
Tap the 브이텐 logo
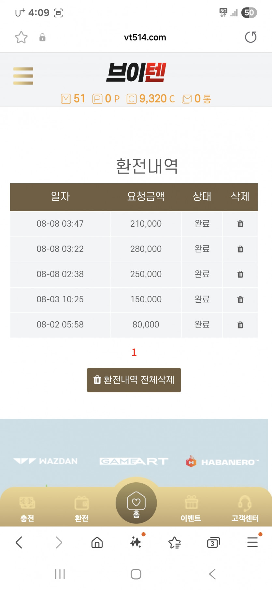[x=136, y=72]
